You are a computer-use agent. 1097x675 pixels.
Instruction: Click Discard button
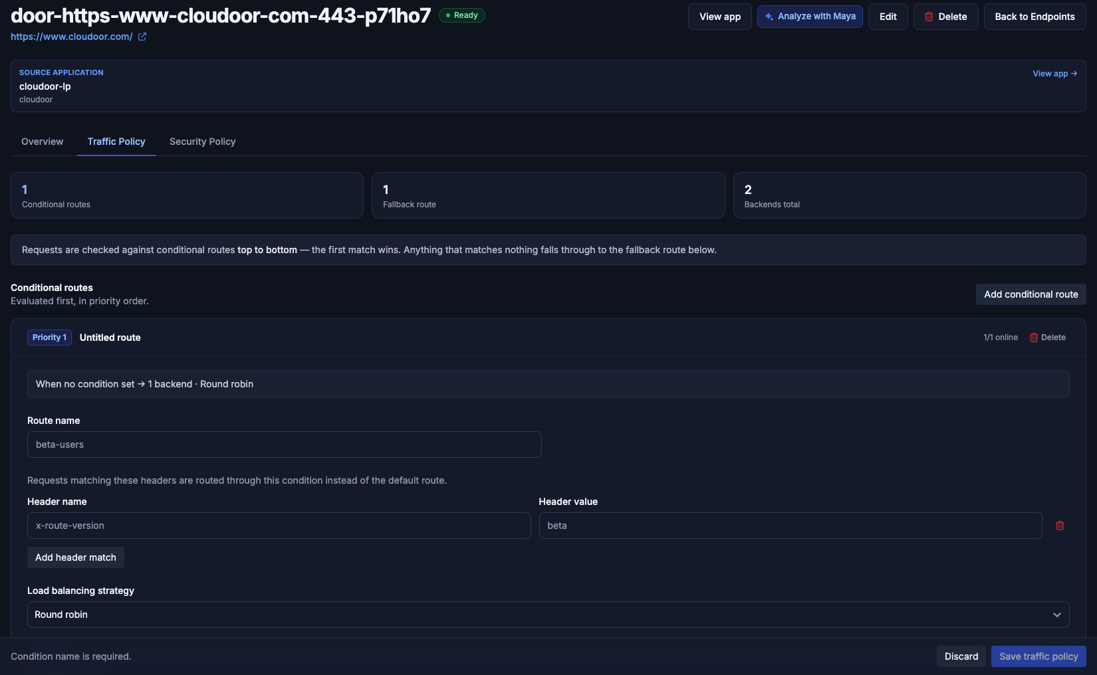coord(961,656)
